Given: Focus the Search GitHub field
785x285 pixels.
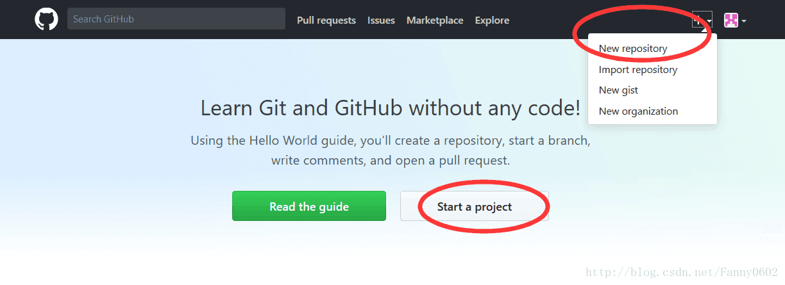Looking at the screenshot, I should (176, 19).
